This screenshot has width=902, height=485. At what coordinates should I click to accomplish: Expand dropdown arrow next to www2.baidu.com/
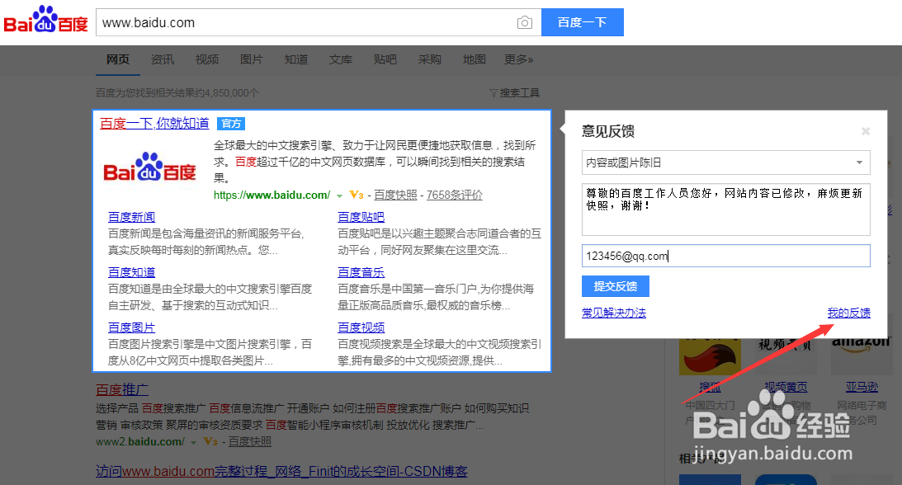(x=193, y=442)
